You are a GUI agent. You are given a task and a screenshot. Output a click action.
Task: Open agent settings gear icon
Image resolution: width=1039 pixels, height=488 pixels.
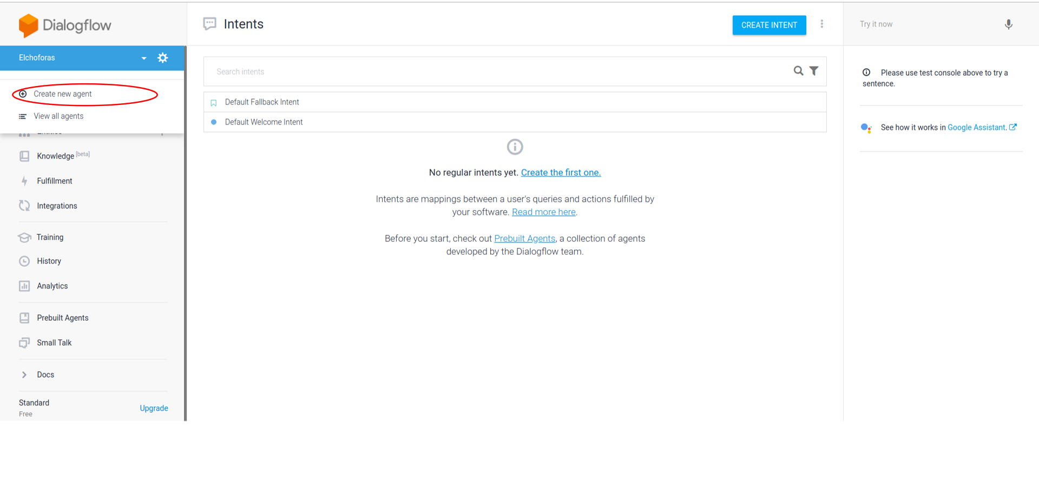tap(162, 58)
